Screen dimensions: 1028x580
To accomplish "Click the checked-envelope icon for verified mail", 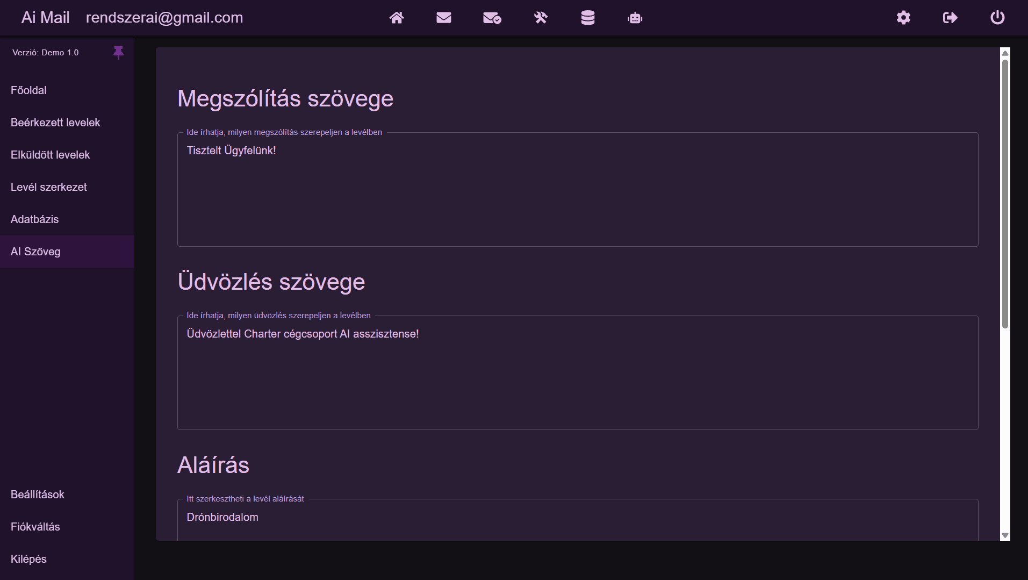I will click(x=491, y=18).
